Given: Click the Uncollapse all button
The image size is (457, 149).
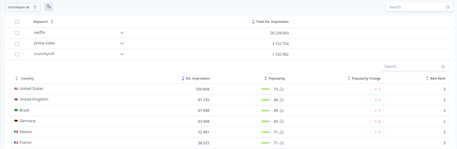Looking at the screenshot, I should (23, 7).
